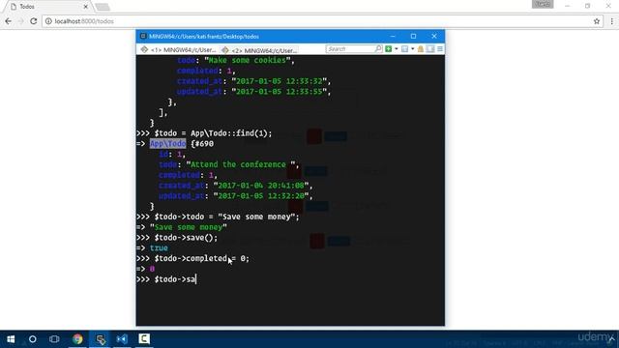Open the Camtasia recorder taskbar icon

click(x=144, y=339)
